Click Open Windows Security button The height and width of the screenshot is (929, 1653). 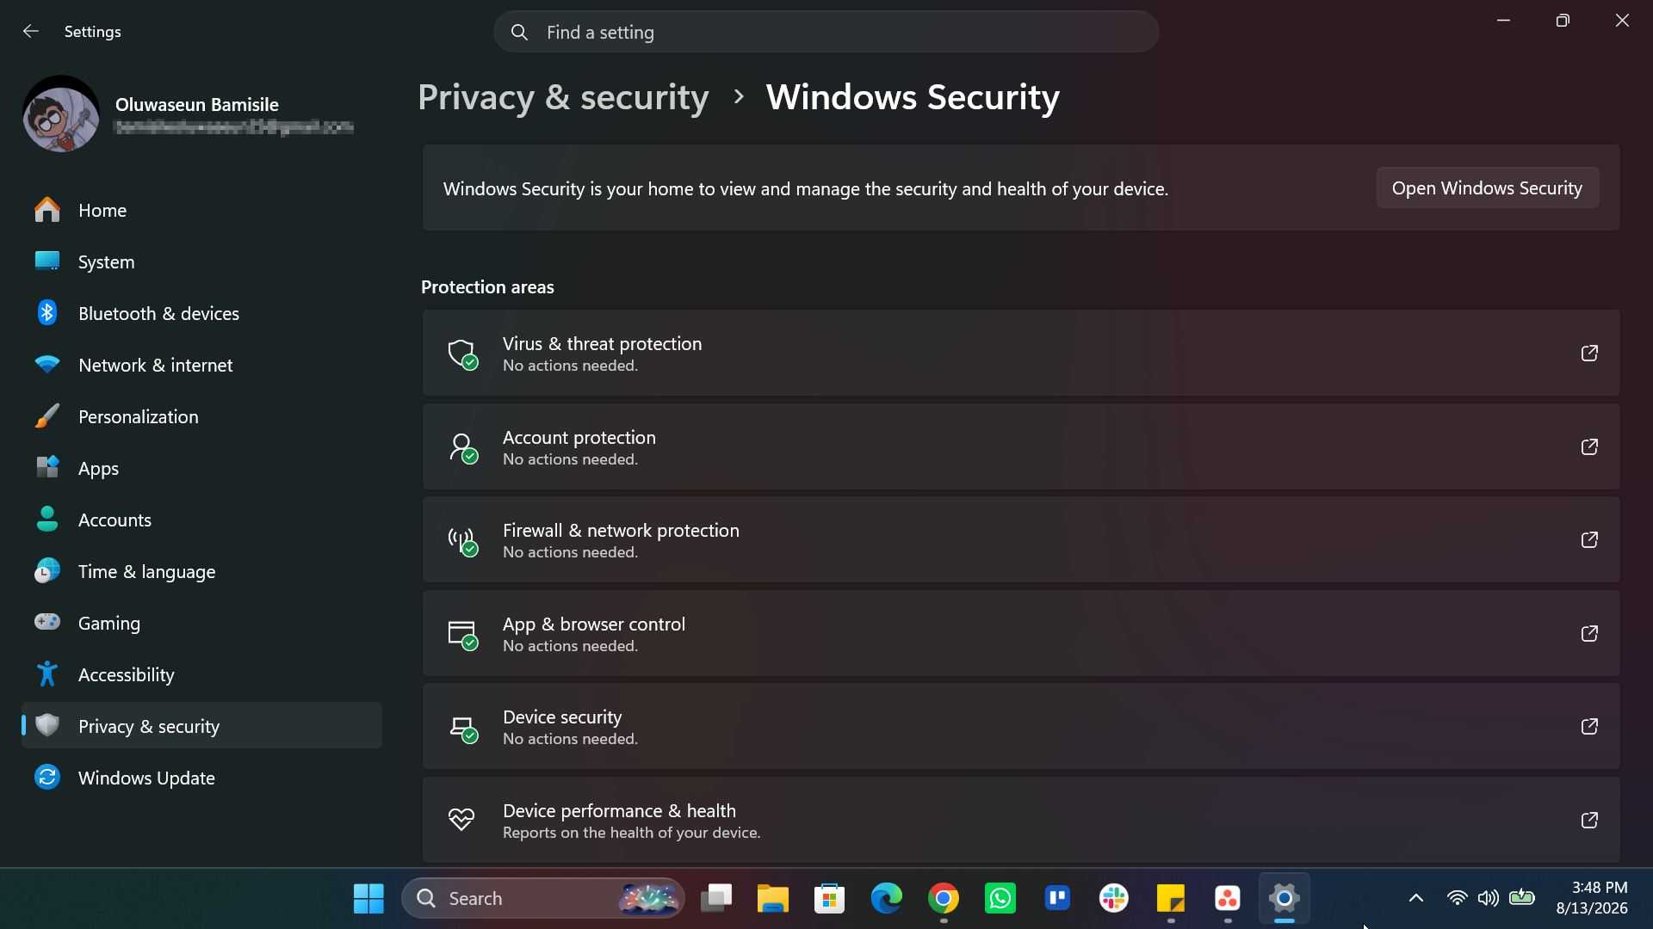tap(1487, 188)
